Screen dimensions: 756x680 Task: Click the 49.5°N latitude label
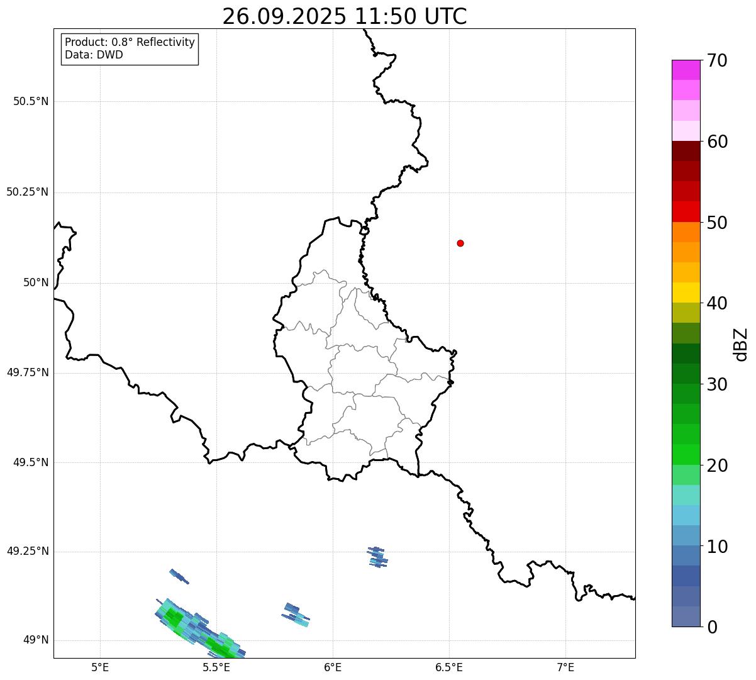pos(31,462)
